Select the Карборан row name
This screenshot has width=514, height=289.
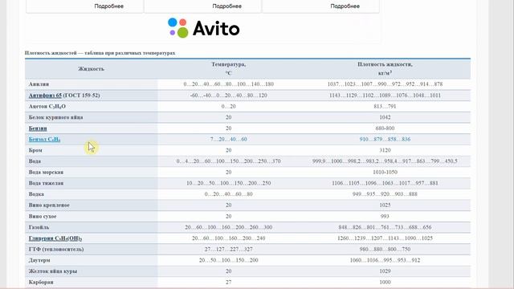(41, 282)
